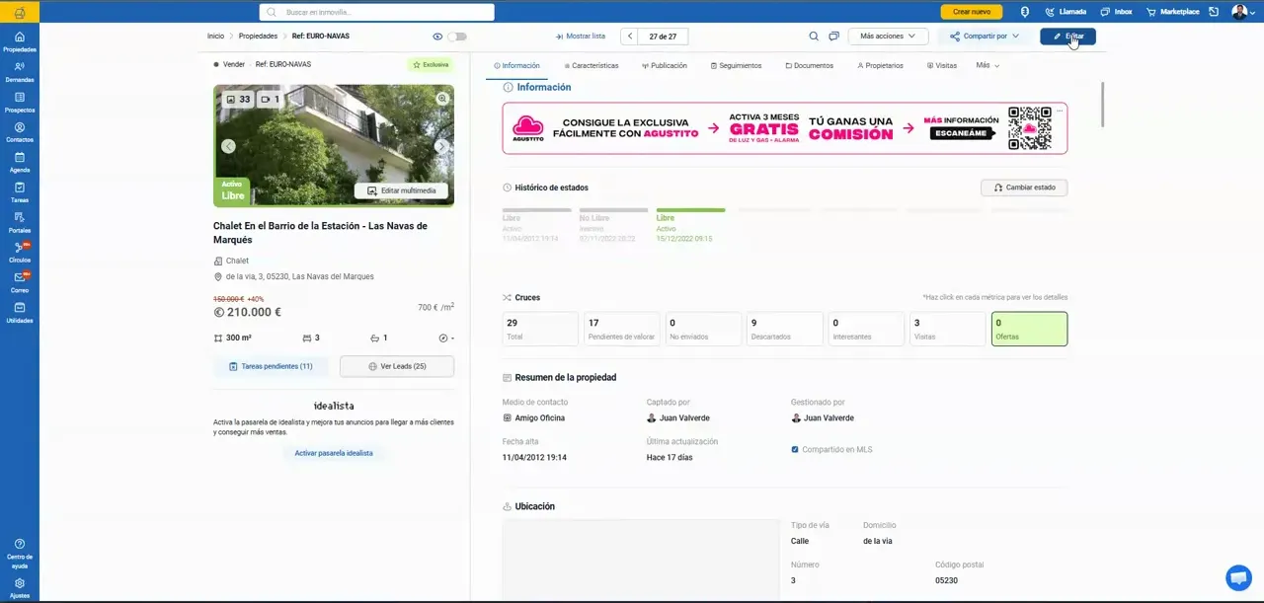
Task: Open Correo in the sidebar
Action: pos(20,283)
